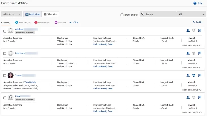Viewport: 207px width, 116px height.
Task: Open notes icon for Susan
Action: (x=199, y=75)
